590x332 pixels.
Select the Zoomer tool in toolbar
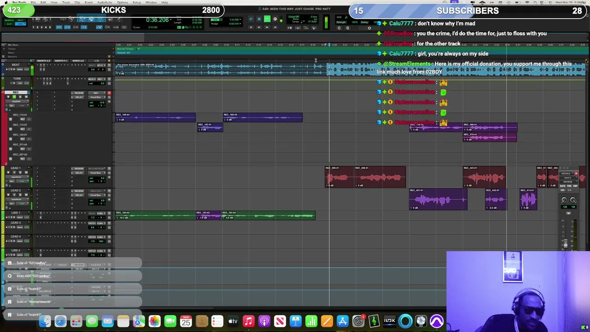click(71, 18)
